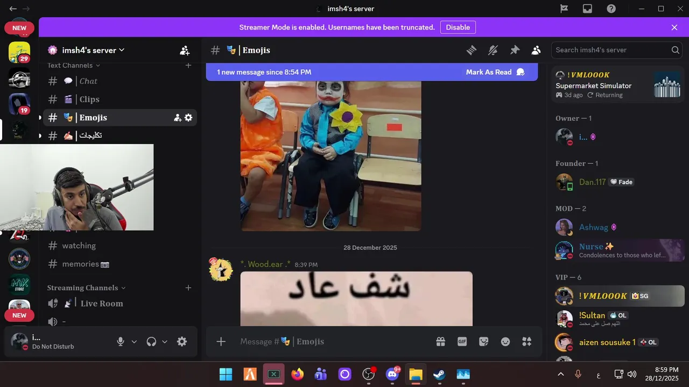Collapse the Streaming Channels category
Image resolution: width=689 pixels, height=387 pixels.
86,288
